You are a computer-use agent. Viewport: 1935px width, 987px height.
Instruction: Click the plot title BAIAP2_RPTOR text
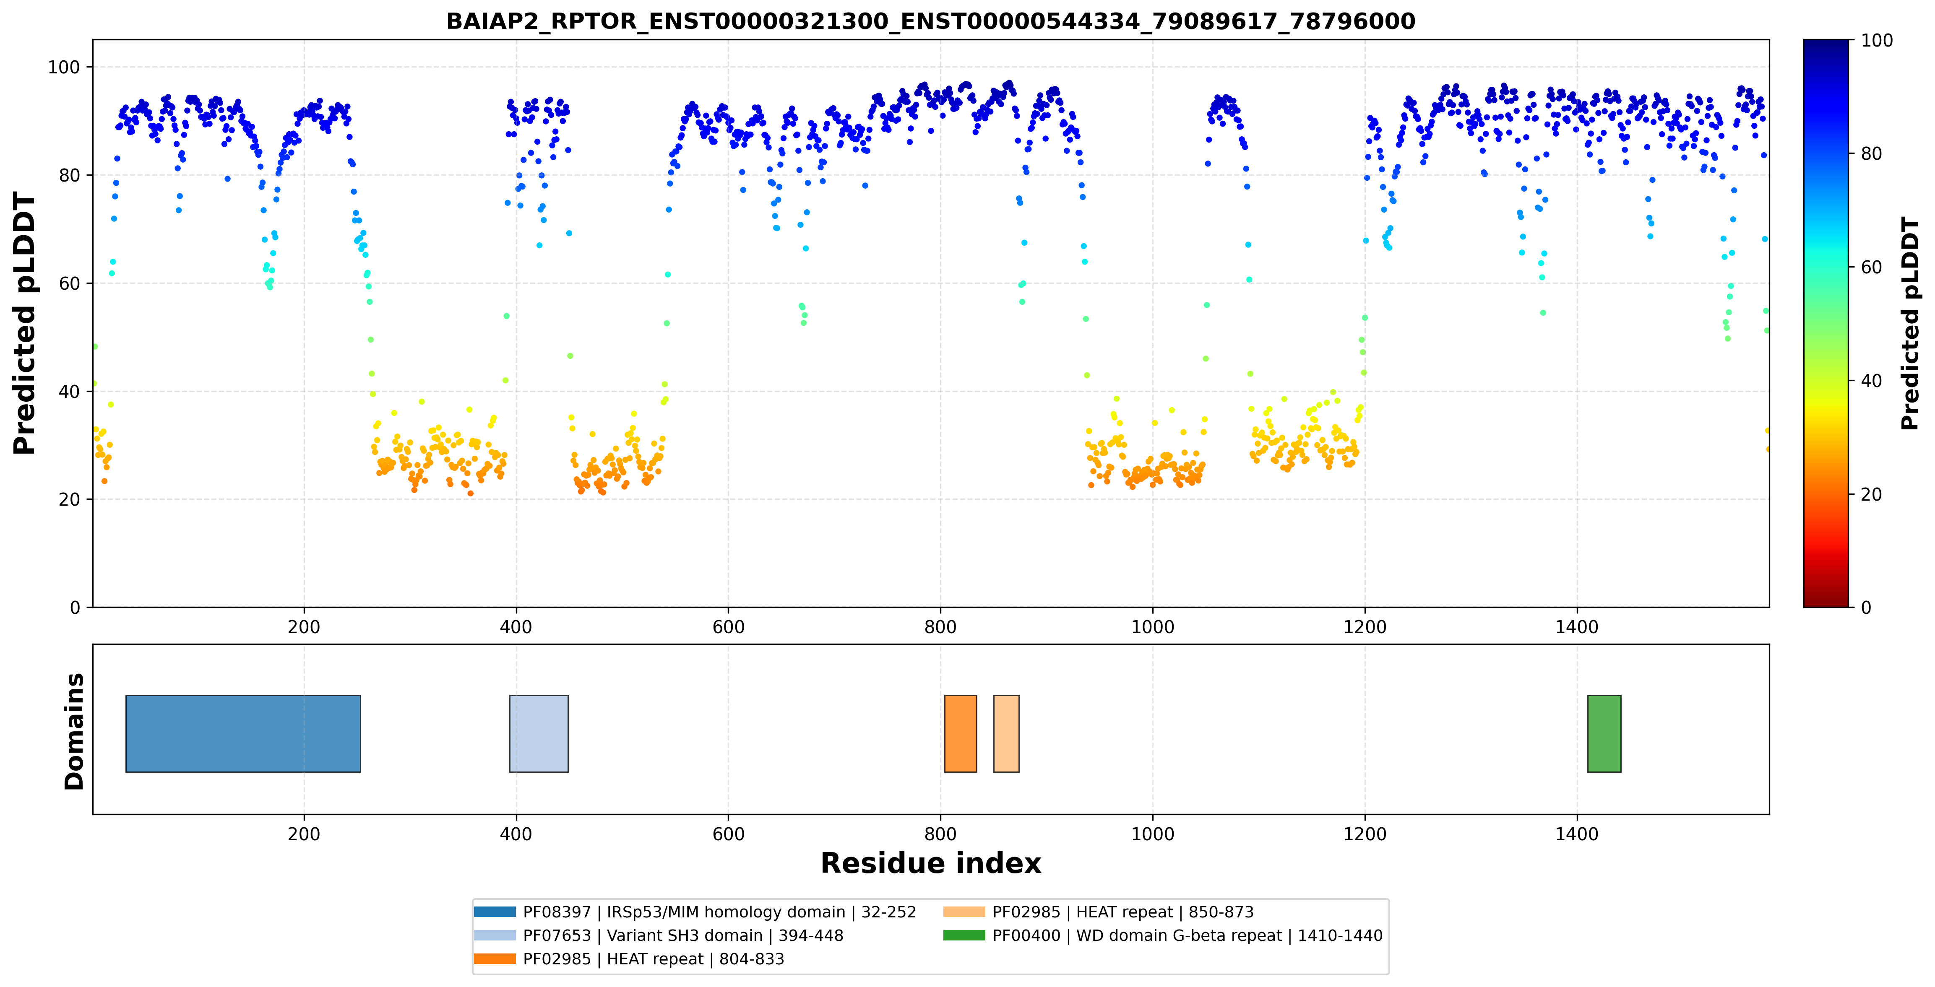[931, 21]
